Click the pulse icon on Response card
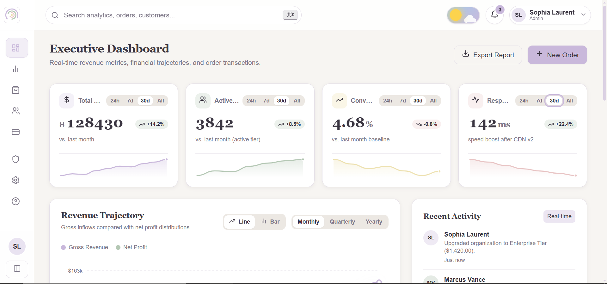Screen dimensions: 607x284 (476, 101)
